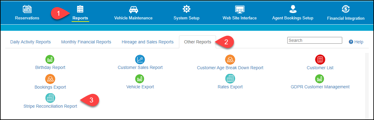Open the Bookings Export link
This screenshot has width=374, height=120.
tap(50, 87)
